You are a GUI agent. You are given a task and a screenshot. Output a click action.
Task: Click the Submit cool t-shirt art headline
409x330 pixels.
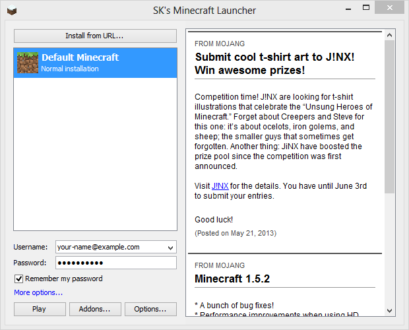click(274, 63)
